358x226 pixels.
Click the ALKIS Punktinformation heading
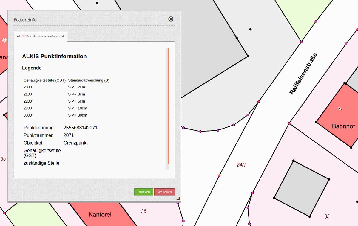[x=54, y=56]
